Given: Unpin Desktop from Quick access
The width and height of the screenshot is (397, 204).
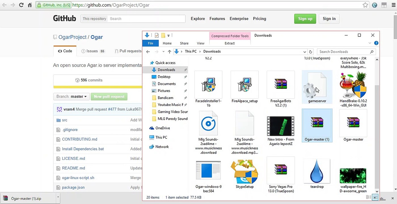Looking at the screenshot, I should pyautogui.click(x=185, y=77).
